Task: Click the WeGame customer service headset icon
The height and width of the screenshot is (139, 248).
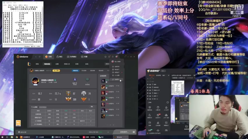Action: click(105, 57)
